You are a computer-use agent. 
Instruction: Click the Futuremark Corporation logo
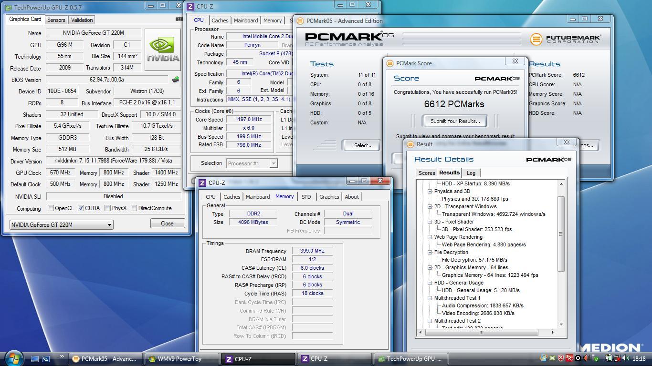565,39
